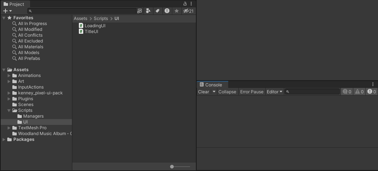Toggle error messages filter in Console
The height and width of the screenshot is (171, 378).
371,92
